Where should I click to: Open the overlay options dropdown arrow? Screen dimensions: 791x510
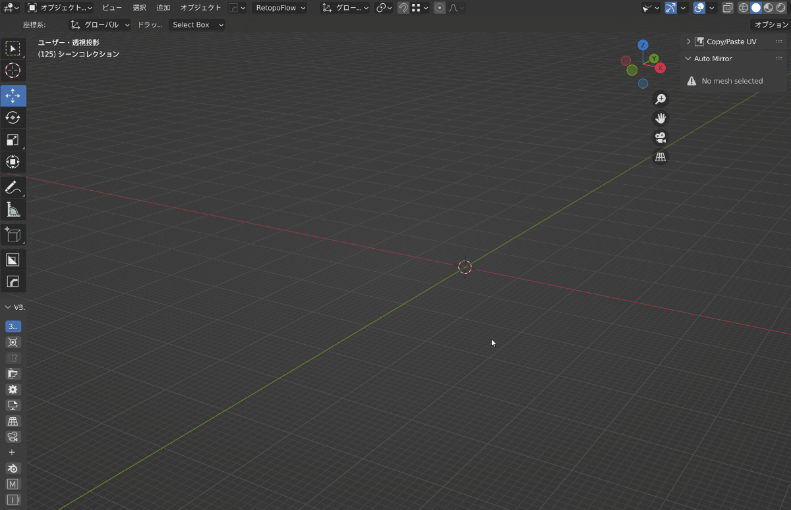click(713, 8)
